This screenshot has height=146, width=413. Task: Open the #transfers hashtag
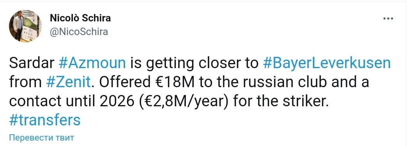[x=45, y=120]
